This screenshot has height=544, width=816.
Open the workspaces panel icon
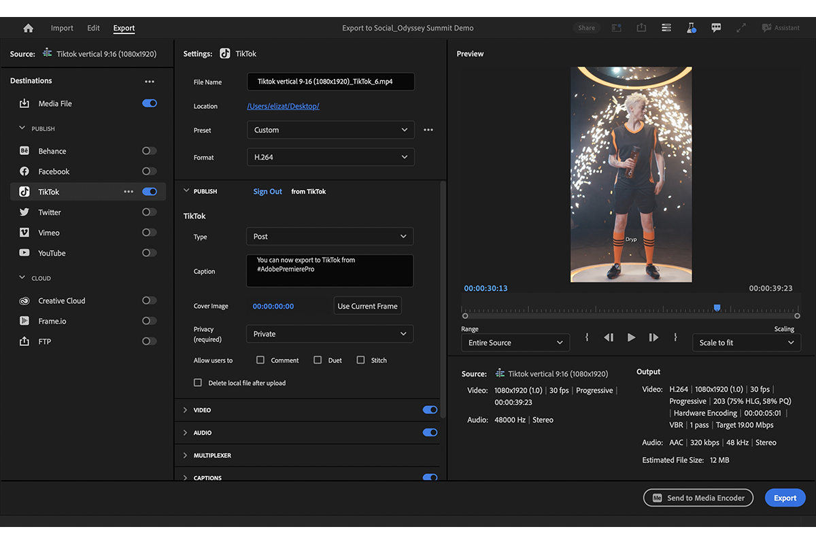click(666, 28)
